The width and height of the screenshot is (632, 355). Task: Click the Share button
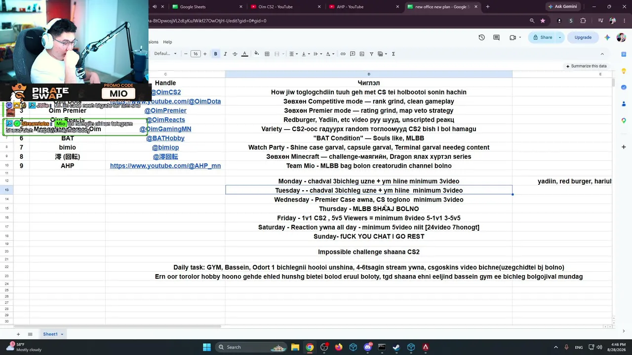[x=542, y=37]
